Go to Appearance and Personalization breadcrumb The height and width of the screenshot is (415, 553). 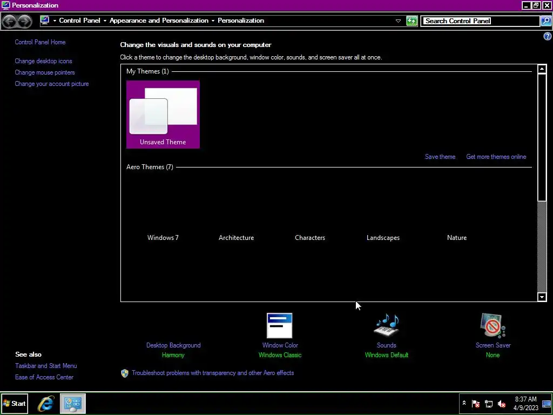(x=159, y=21)
